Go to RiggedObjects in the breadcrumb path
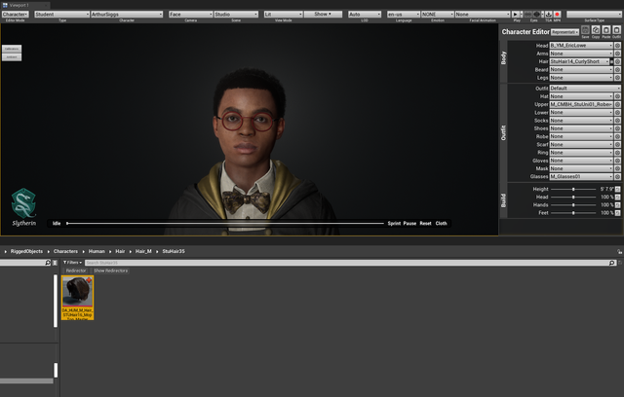The height and width of the screenshot is (397, 624). 26,251
